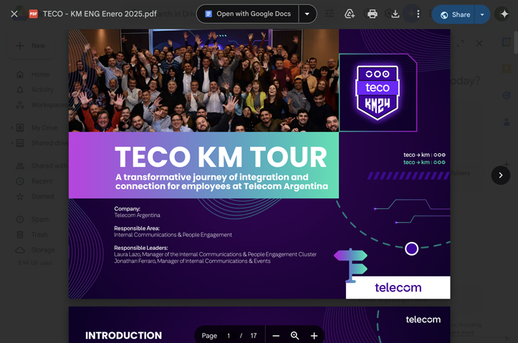Image resolution: width=518 pixels, height=343 pixels.
Task: Click the Storage cloud icon
Action: pos(20,250)
